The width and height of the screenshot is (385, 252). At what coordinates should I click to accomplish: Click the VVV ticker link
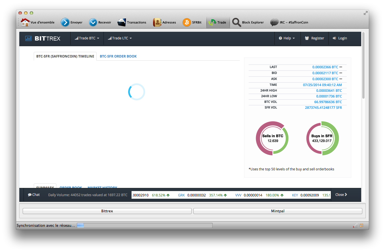point(238,195)
